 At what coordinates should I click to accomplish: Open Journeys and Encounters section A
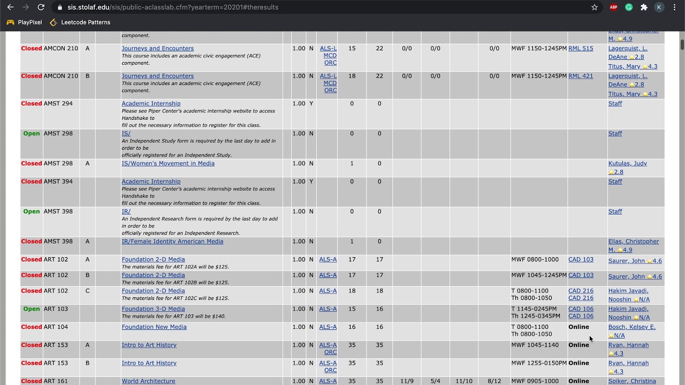(x=157, y=49)
